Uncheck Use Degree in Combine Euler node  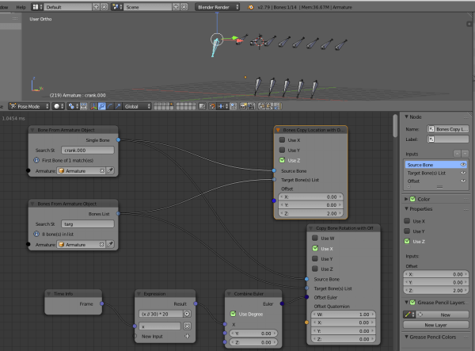pos(233,314)
